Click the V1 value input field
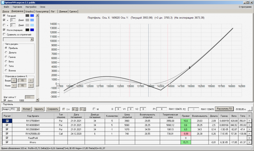 [x=130, y=109]
